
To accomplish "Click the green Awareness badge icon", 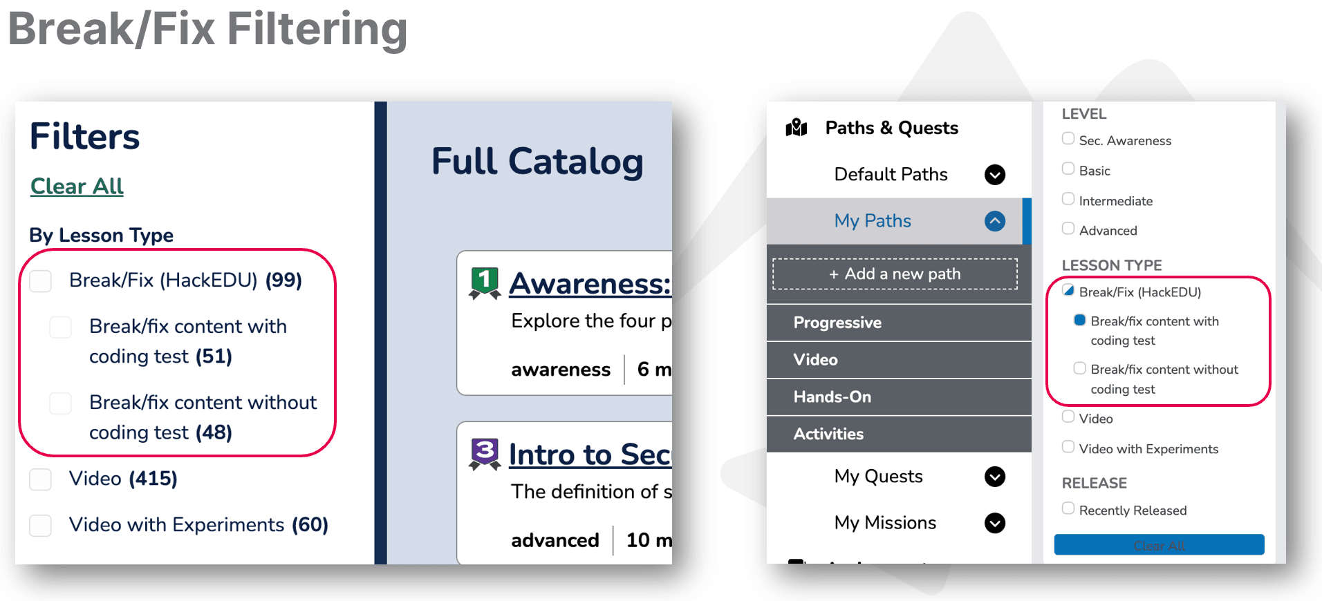I will [485, 283].
